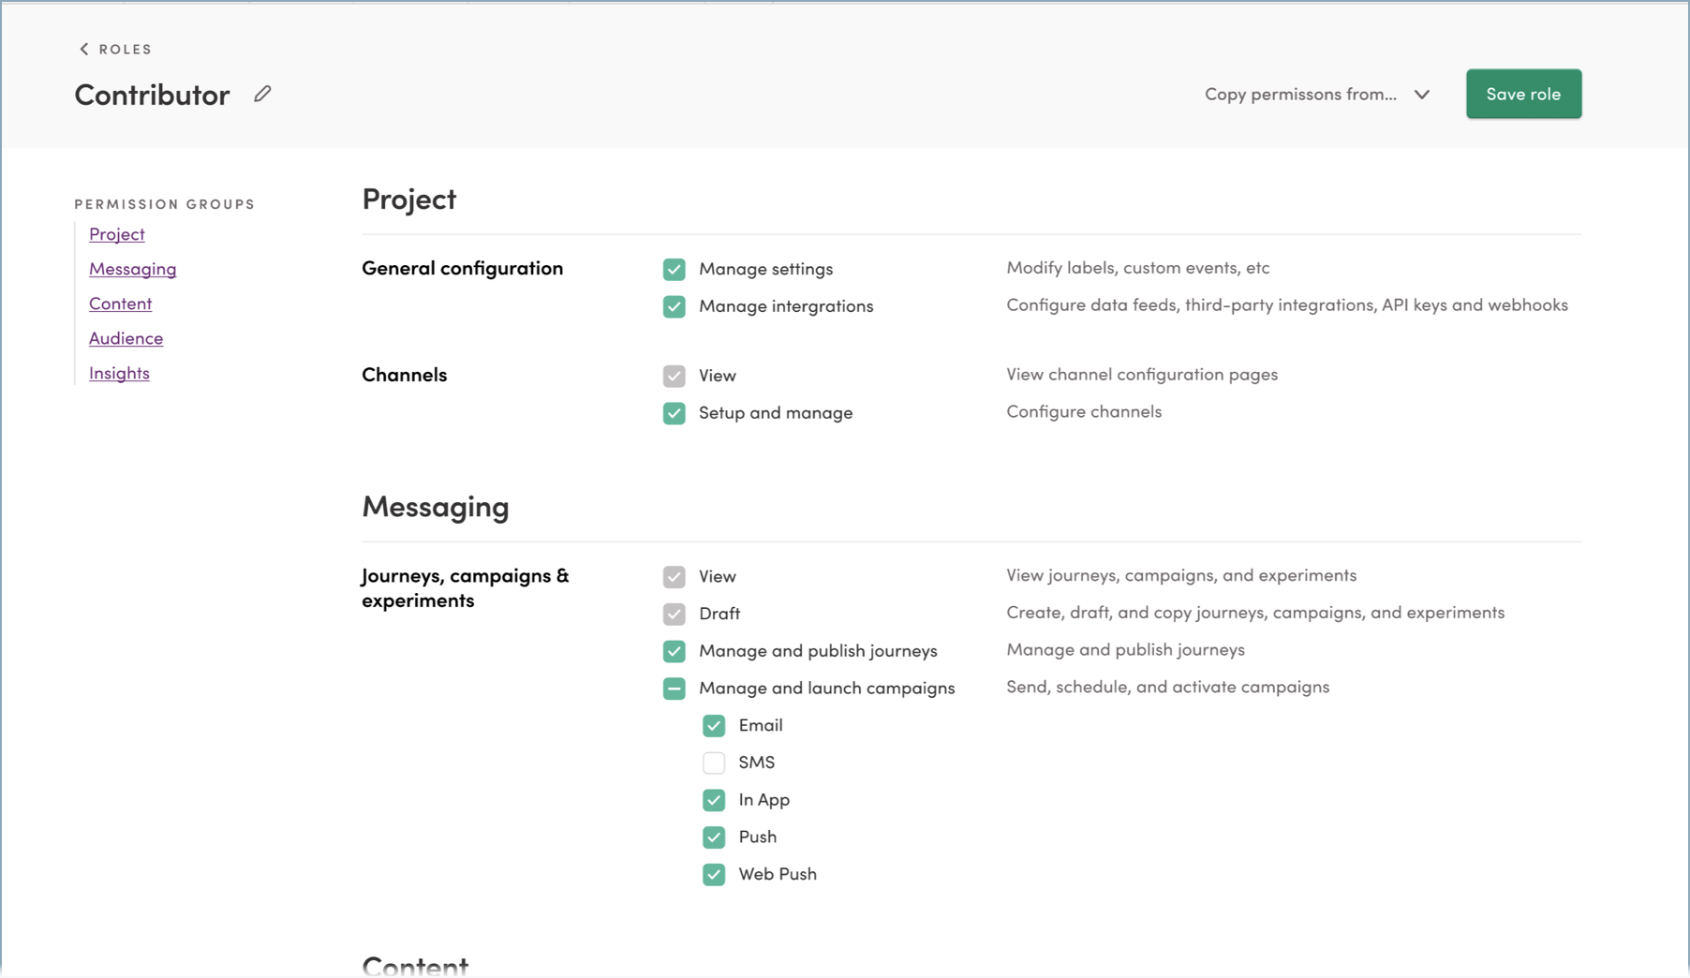Uncheck the Email campaign checkbox

click(x=714, y=726)
